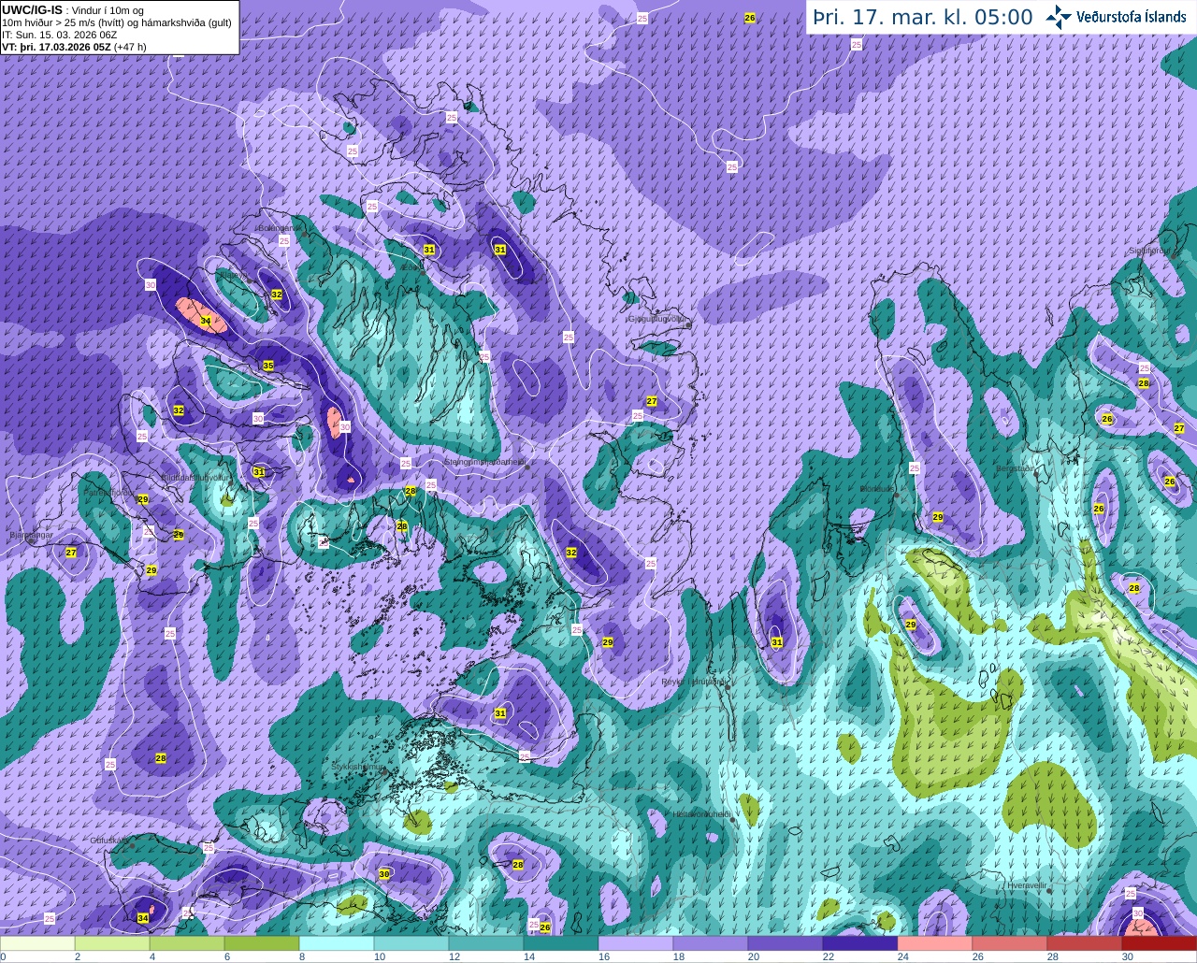Click the Bolungarvík station label
Screen dimensions: 1197x963
click(x=278, y=227)
